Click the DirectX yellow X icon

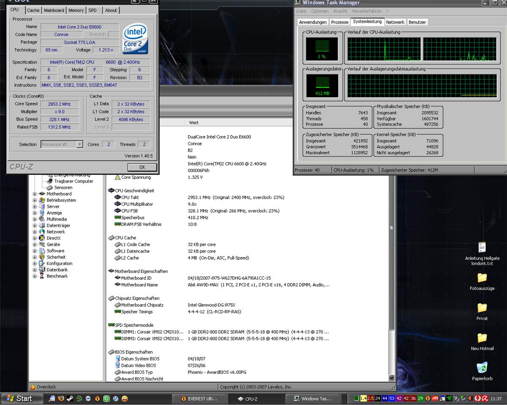tap(42, 238)
